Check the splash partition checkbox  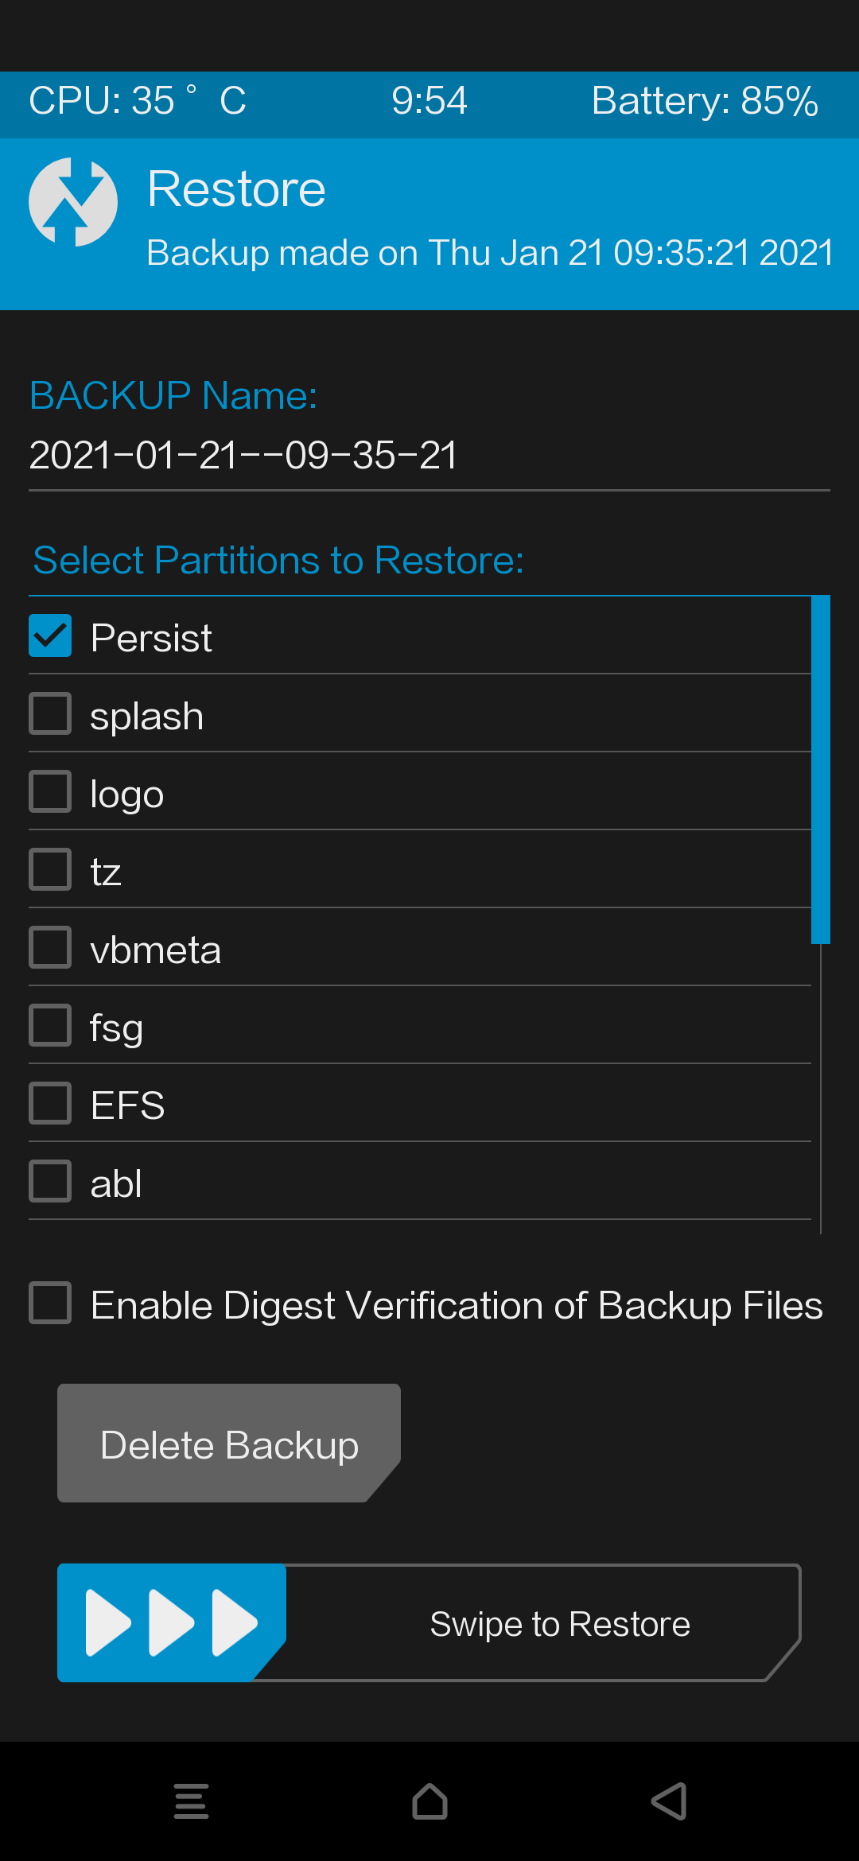pos(50,713)
